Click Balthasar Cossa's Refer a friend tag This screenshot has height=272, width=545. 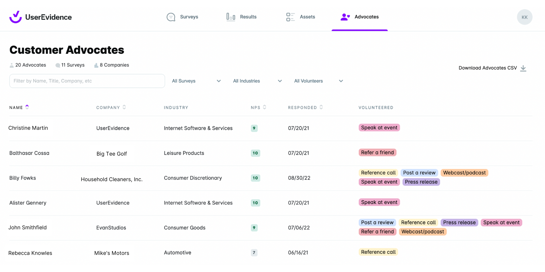tap(377, 153)
